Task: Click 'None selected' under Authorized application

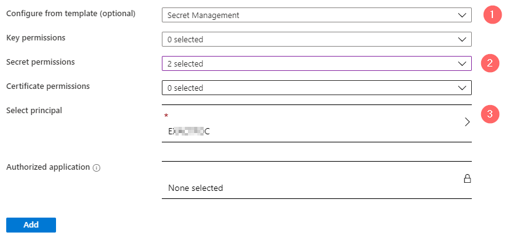Action: 195,188
